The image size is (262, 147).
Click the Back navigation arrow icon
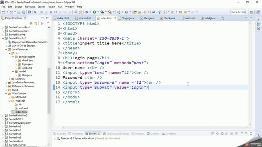pyautogui.click(x=185, y=12)
